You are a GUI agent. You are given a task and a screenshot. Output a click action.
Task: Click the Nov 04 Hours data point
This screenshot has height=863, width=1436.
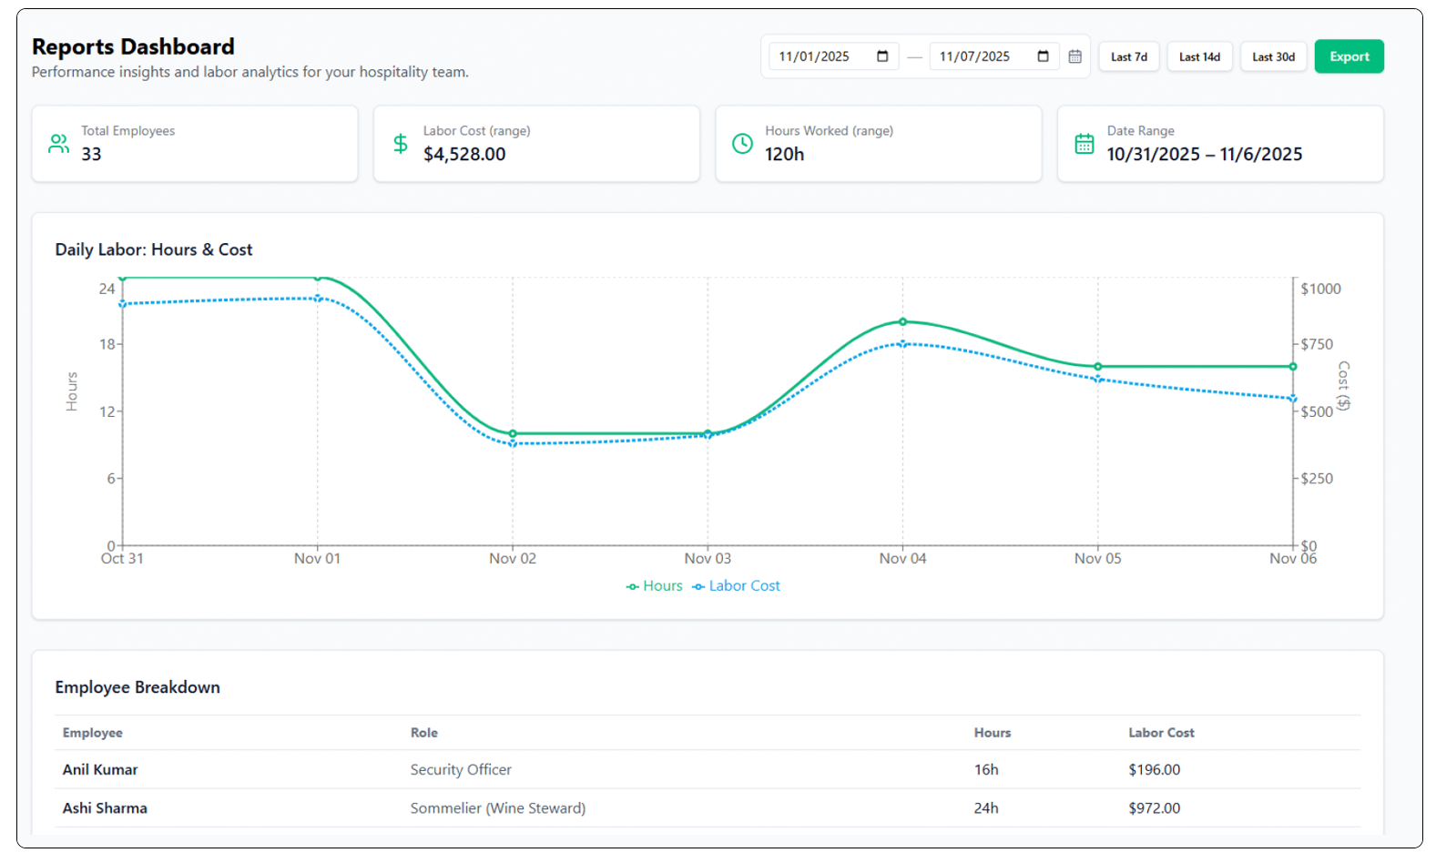pyautogui.click(x=902, y=321)
